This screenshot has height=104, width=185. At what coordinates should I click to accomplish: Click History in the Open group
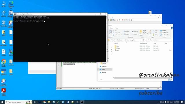[156, 35]
